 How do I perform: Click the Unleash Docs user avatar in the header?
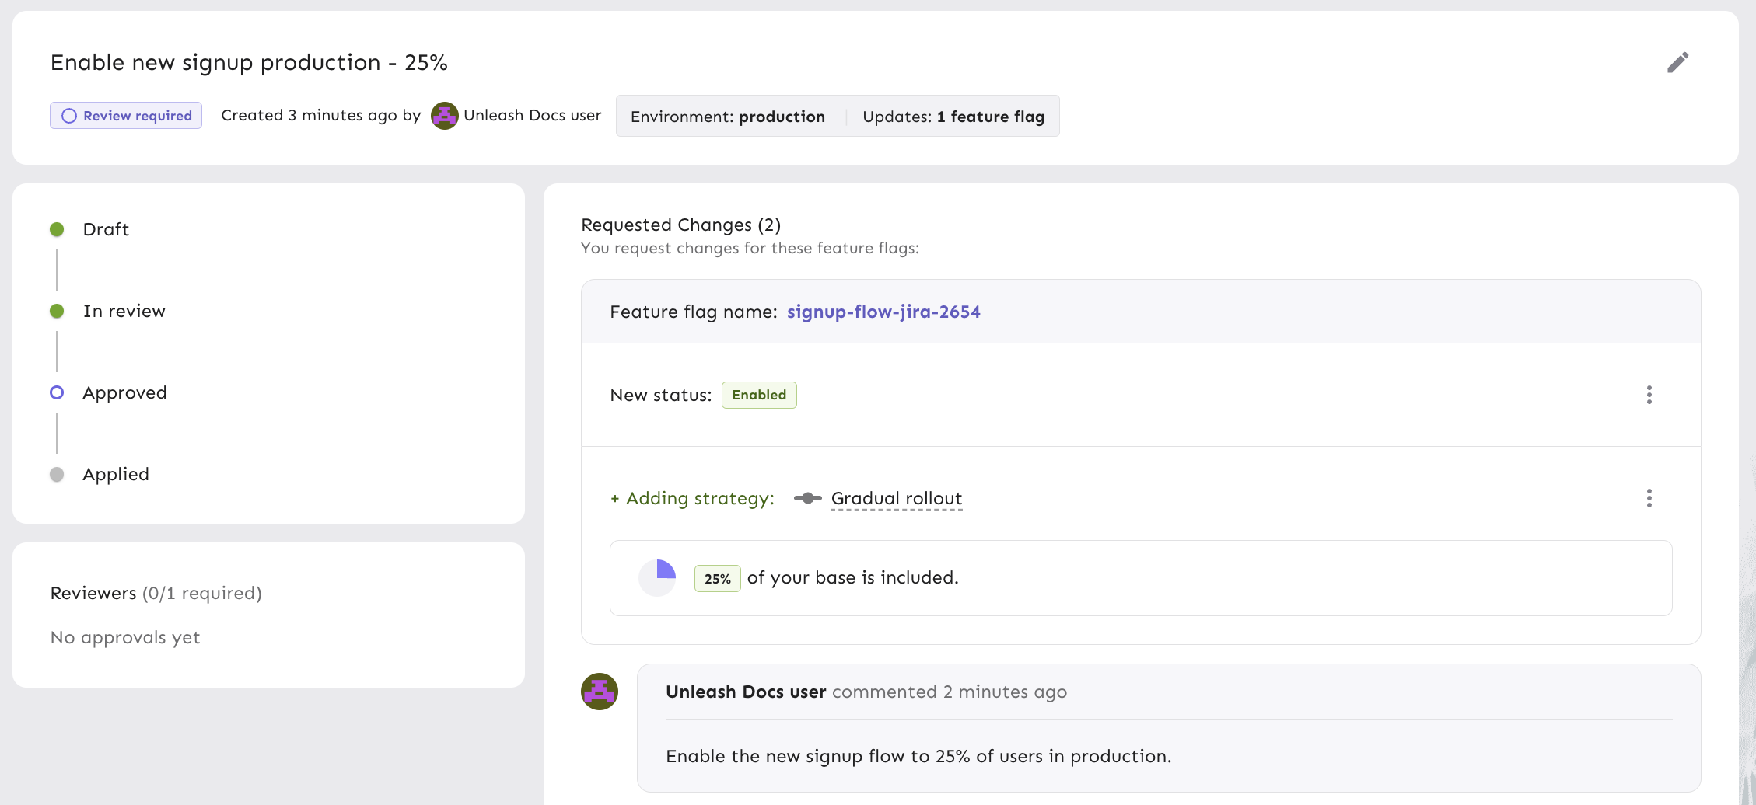(444, 115)
